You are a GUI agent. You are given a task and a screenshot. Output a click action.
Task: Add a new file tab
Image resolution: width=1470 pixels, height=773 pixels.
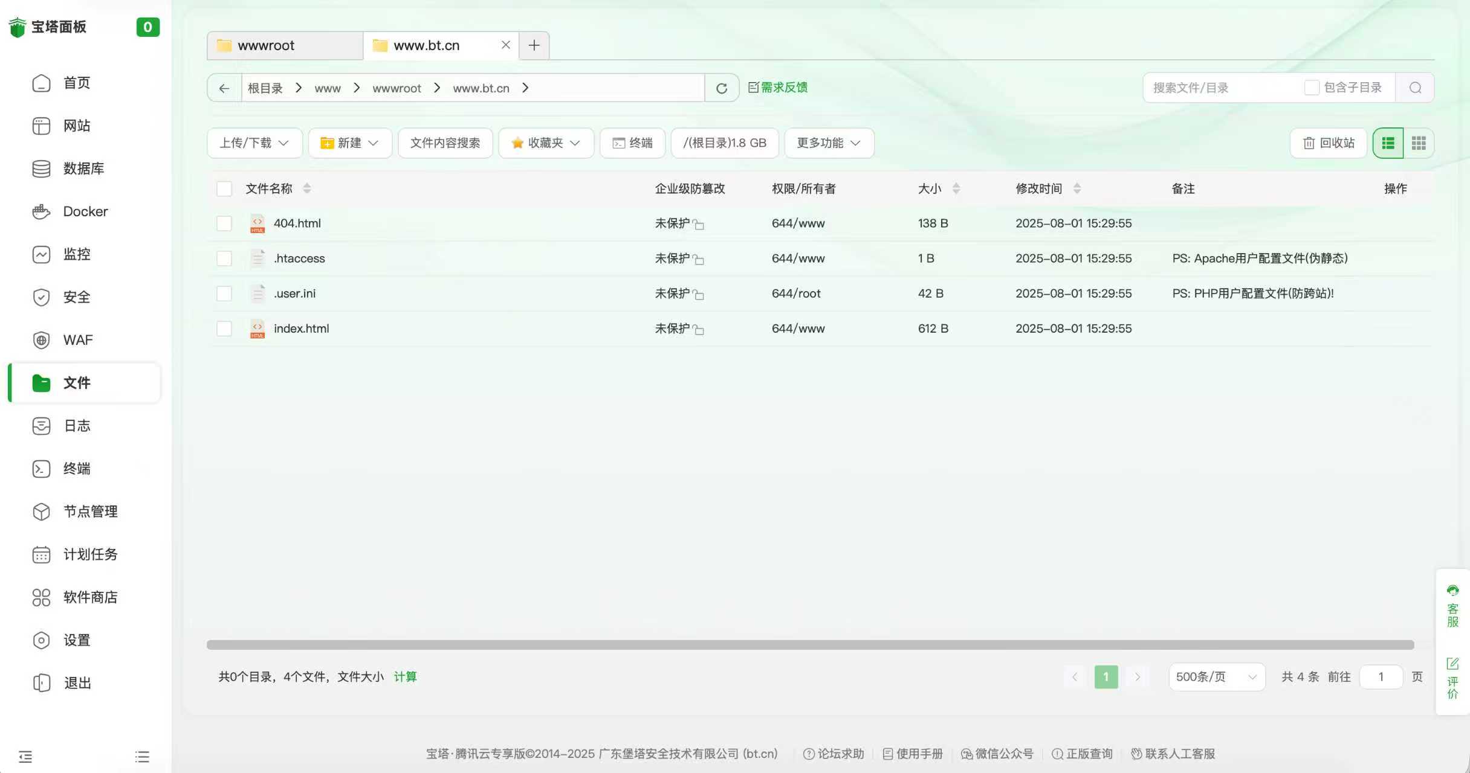tap(534, 45)
